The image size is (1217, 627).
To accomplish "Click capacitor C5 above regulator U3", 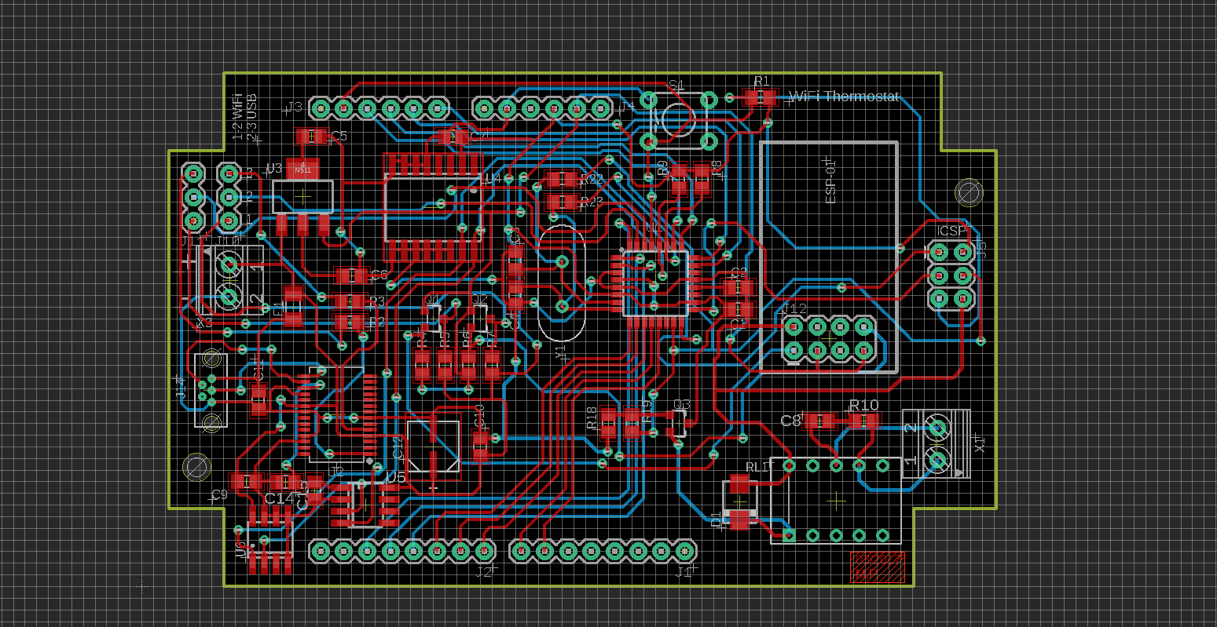I will click(310, 137).
